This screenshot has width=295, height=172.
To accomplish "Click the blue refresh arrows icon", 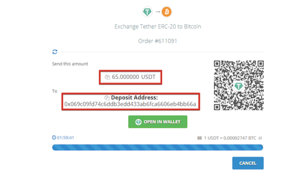I will [55, 52].
